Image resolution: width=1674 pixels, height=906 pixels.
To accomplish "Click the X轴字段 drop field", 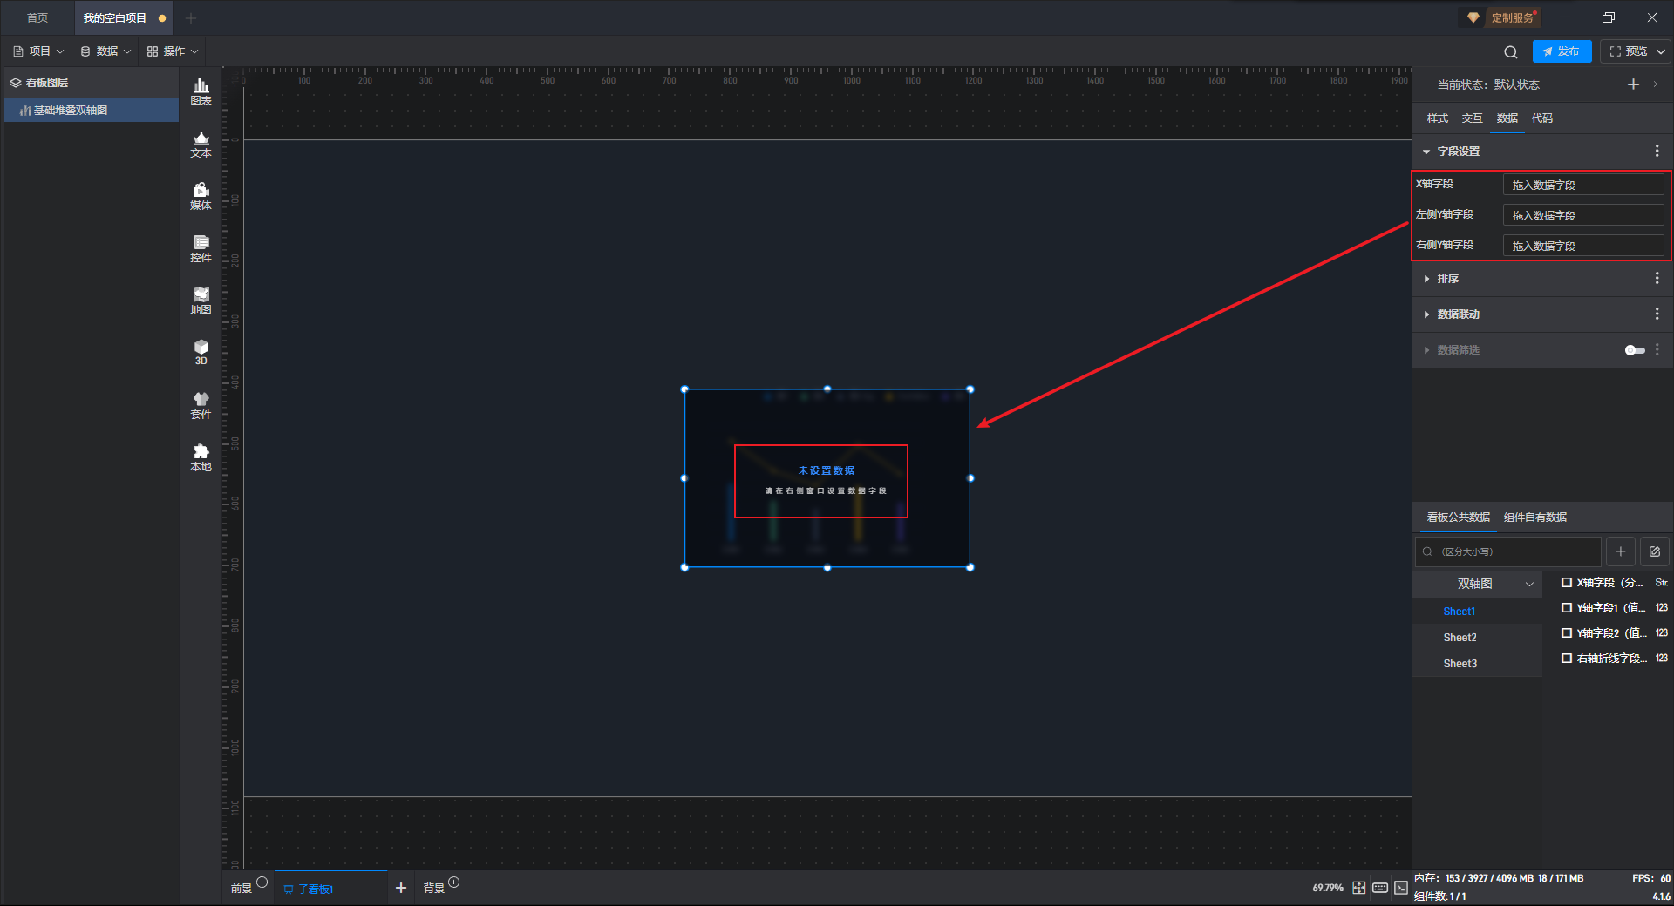I will (1583, 185).
